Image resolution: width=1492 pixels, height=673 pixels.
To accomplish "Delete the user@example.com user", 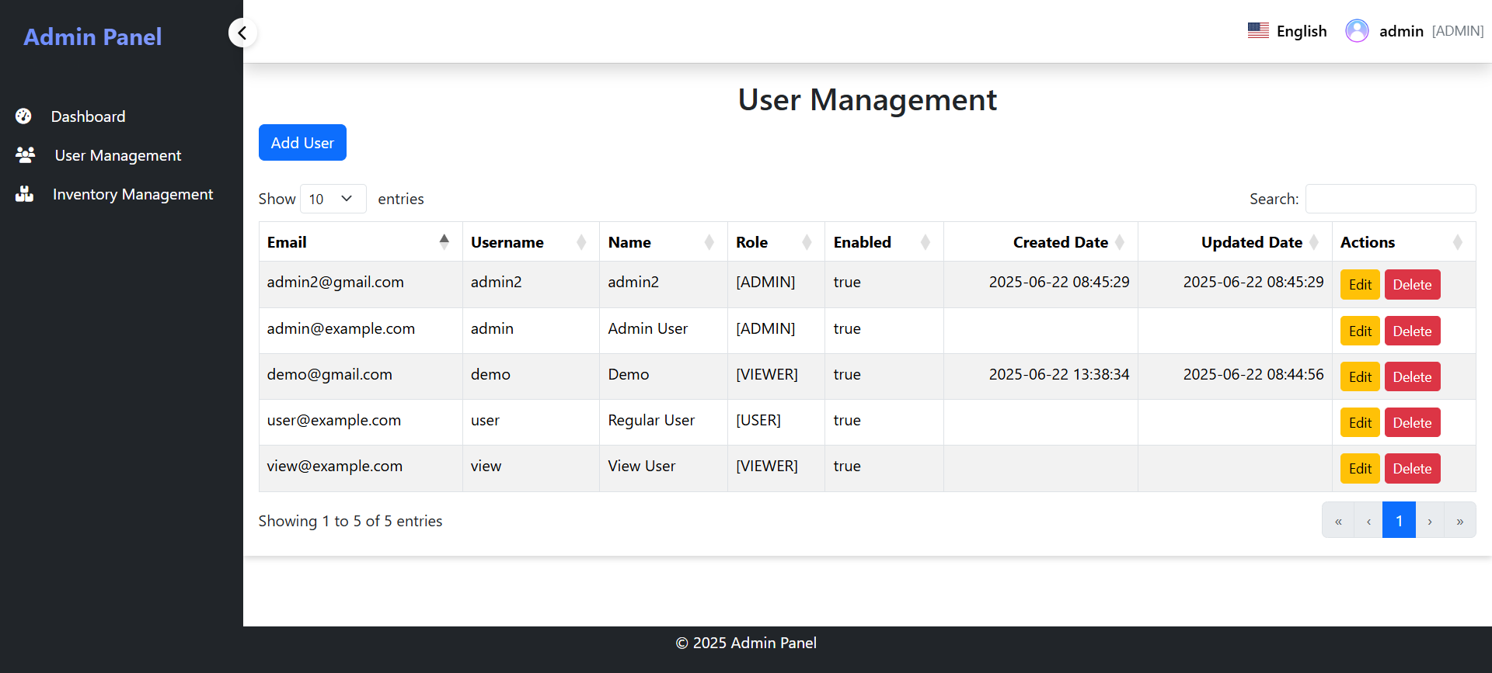I will pos(1412,423).
